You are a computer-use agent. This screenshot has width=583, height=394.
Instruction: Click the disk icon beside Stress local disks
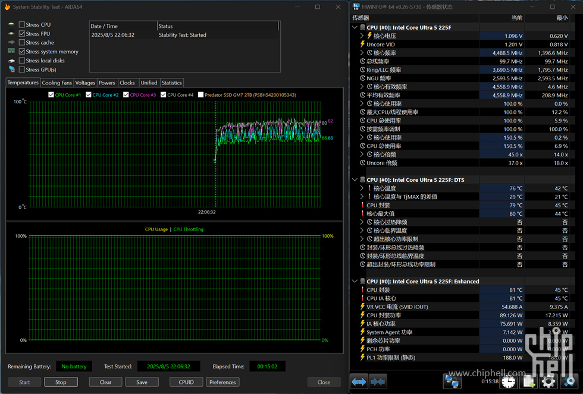coord(11,61)
